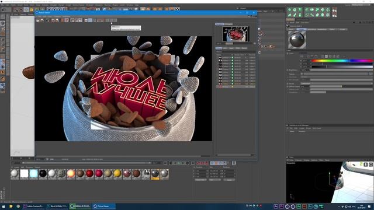This screenshot has width=374, height=210.
Task: Click the first green icon in plugin palette
Action: 289,10
